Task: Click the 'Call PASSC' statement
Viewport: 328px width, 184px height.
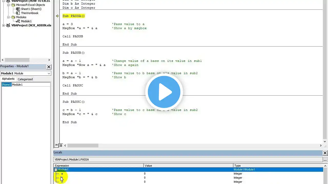Action: pos(73,85)
